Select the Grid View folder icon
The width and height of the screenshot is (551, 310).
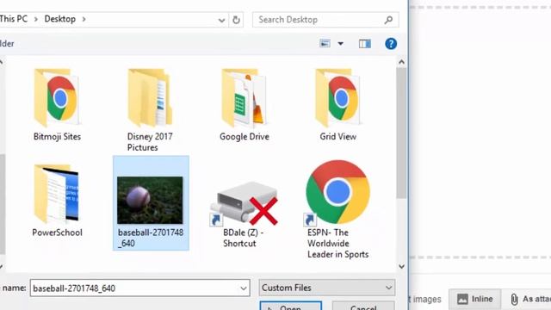coord(338,97)
